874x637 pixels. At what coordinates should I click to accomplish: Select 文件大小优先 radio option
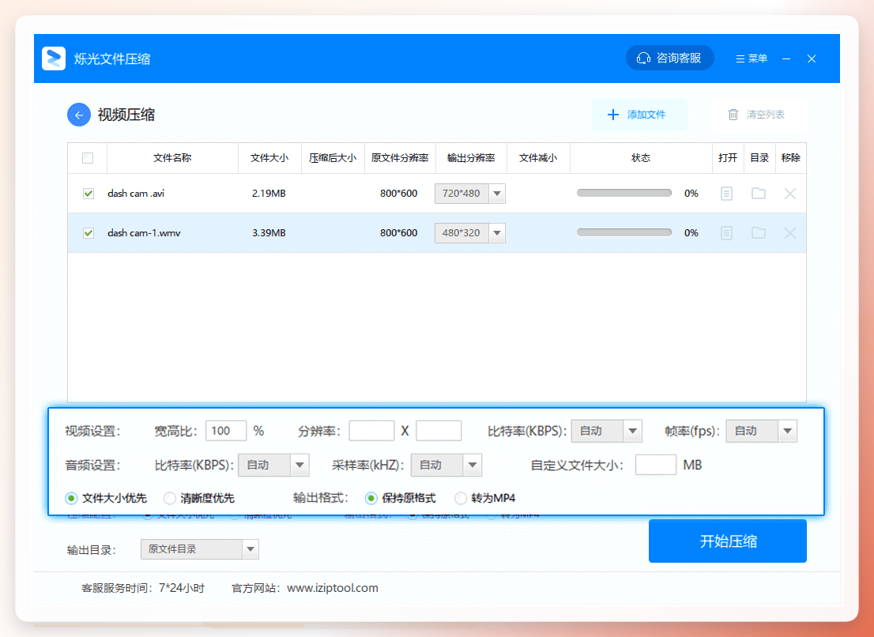[x=106, y=498]
